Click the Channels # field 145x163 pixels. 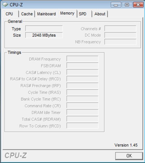(120, 28)
